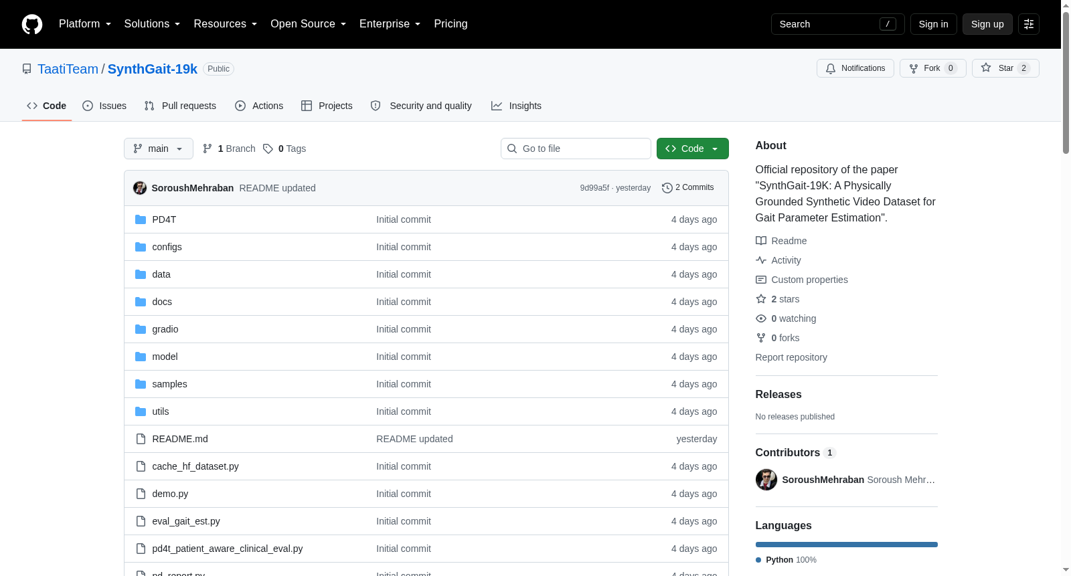The image size is (1071, 576).
Task: Expand the Platform menu
Action: pos(85,24)
